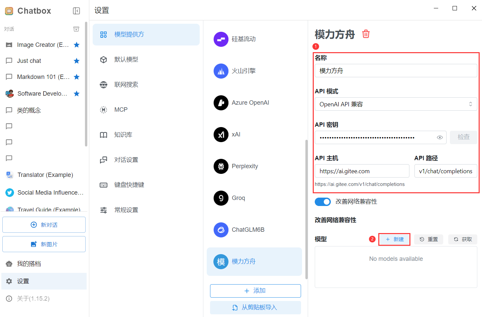The width and height of the screenshot is (482, 317).
Task: Click the star beside Just chat
Action: click(x=77, y=61)
